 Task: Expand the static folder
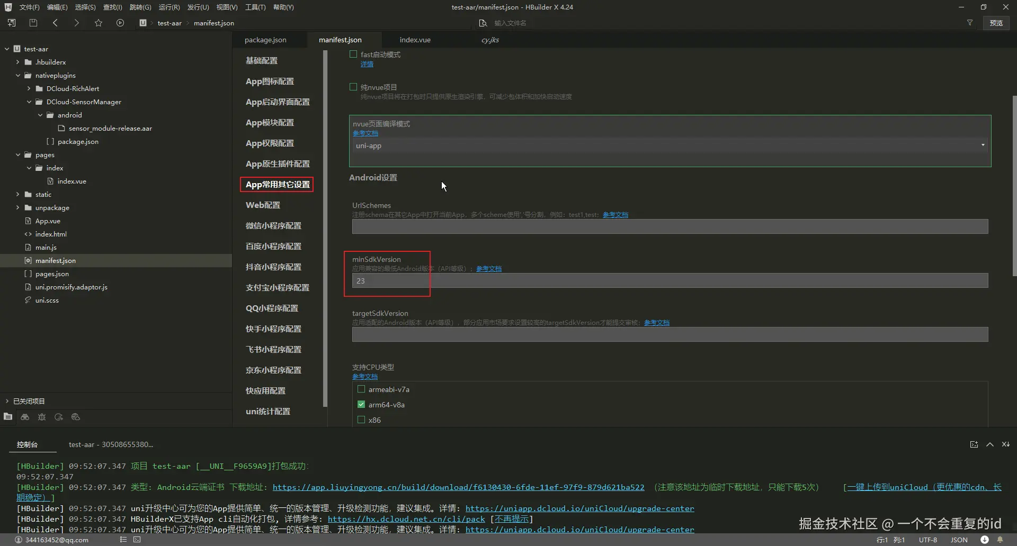click(x=17, y=194)
